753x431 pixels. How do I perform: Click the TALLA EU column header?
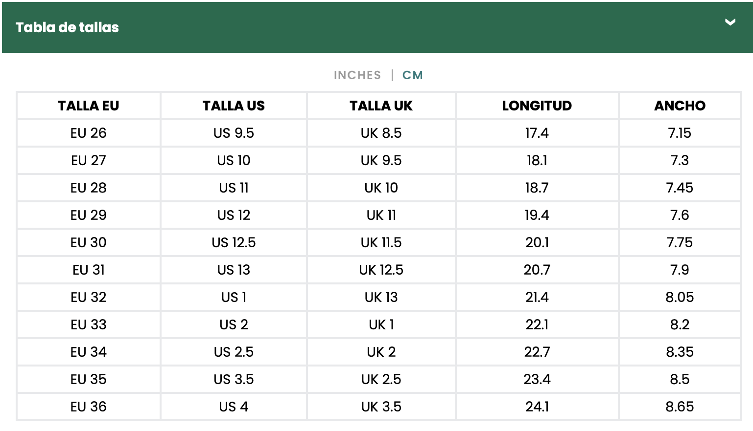click(89, 106)
